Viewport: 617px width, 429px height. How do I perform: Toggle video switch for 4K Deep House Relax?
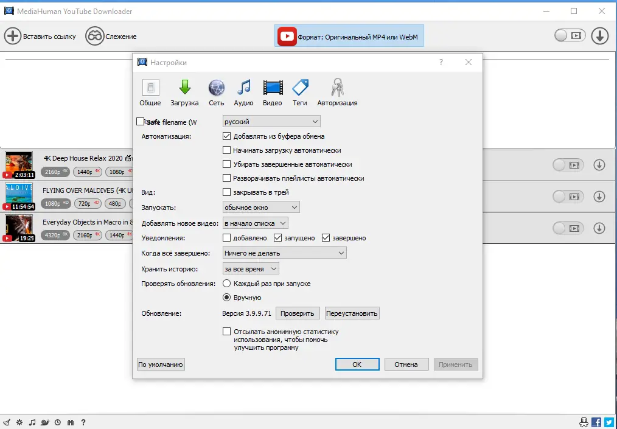tap(568, 165)
